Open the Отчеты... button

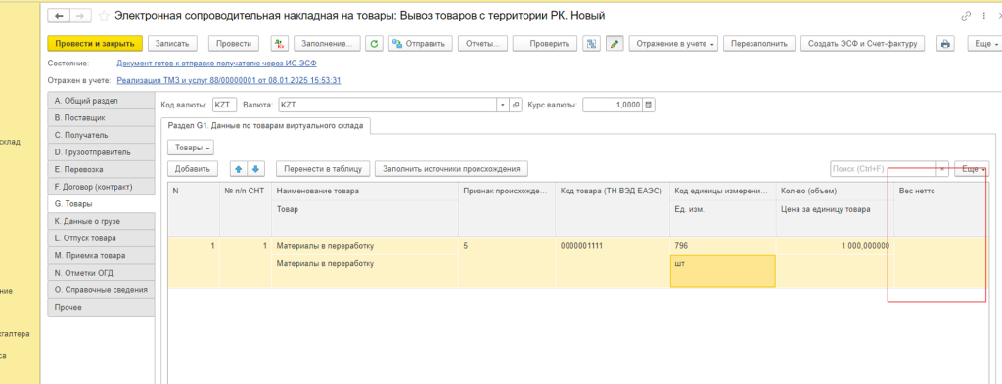coord(483,43)
